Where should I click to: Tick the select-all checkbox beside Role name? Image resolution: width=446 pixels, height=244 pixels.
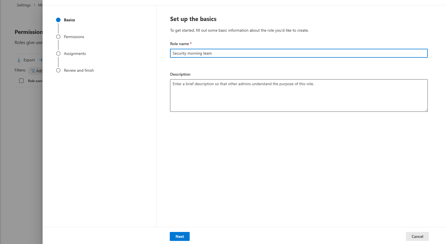coord(21,81)
